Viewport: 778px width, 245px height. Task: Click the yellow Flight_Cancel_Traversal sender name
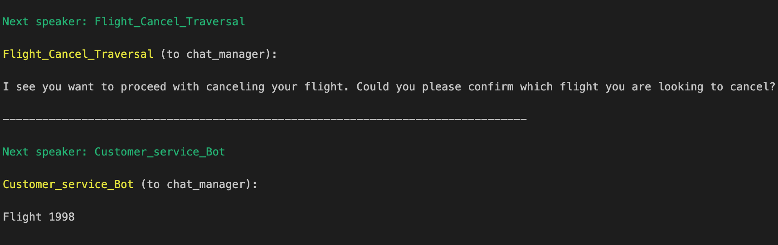tap(78, 54)
